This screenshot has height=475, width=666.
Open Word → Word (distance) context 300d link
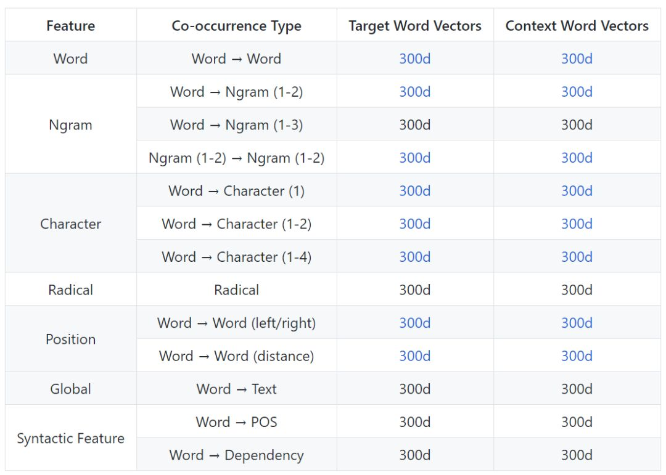[577, 356]
